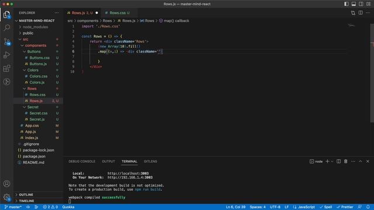Open Buttons.css file
This screenshot has height=210, width=374.
tap(38, 58)
